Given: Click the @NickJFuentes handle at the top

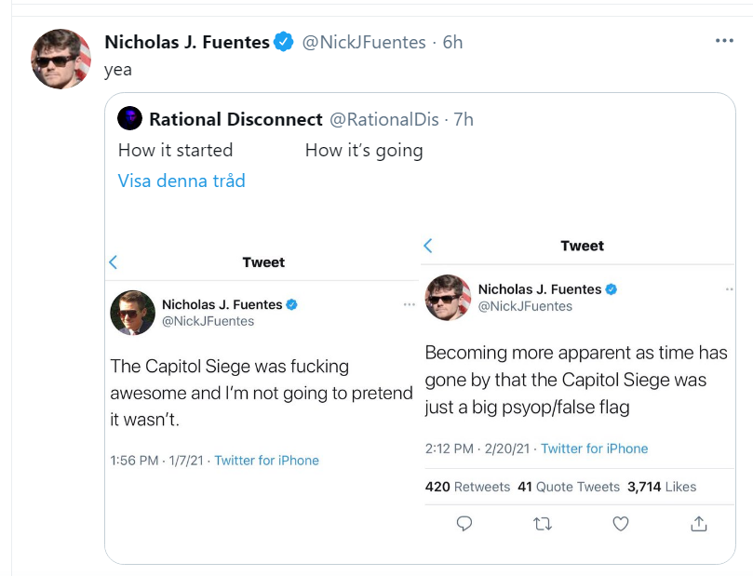Looking at the screenshot, I should 364,42.
